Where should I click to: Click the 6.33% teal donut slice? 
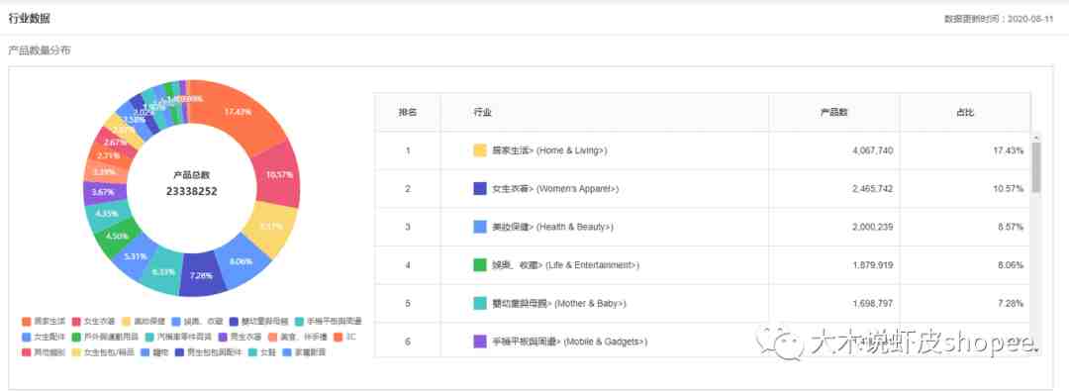click(163, 271)
